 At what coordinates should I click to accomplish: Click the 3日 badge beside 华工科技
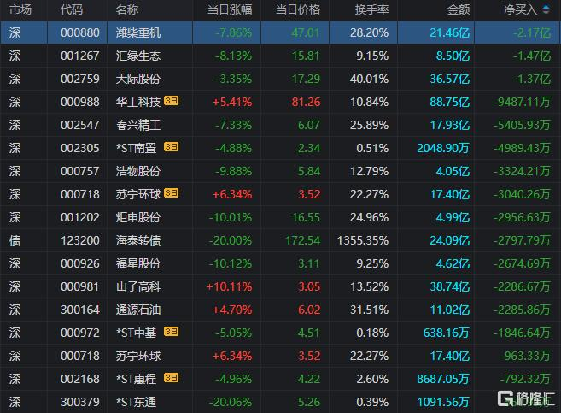(x=172, y=102)
